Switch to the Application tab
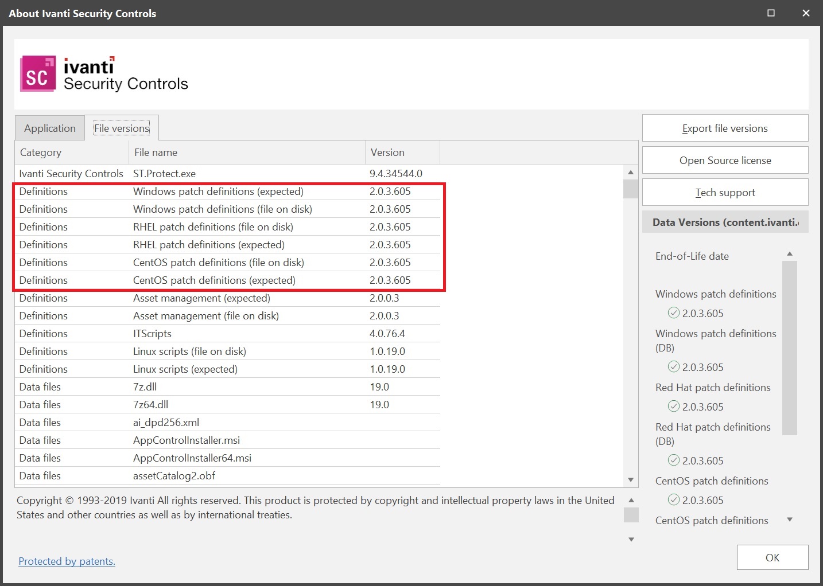Image resolution: width=823 pixels, height=586 pixels. tap(49, 127)
